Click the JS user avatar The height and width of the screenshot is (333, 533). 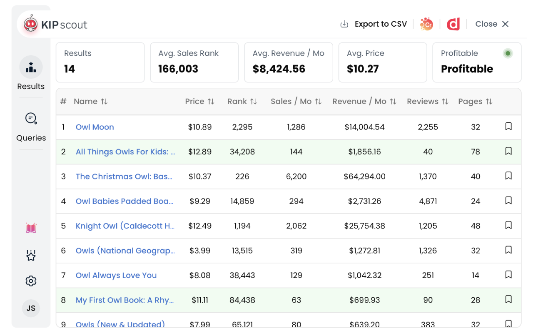tap(31, 308)
